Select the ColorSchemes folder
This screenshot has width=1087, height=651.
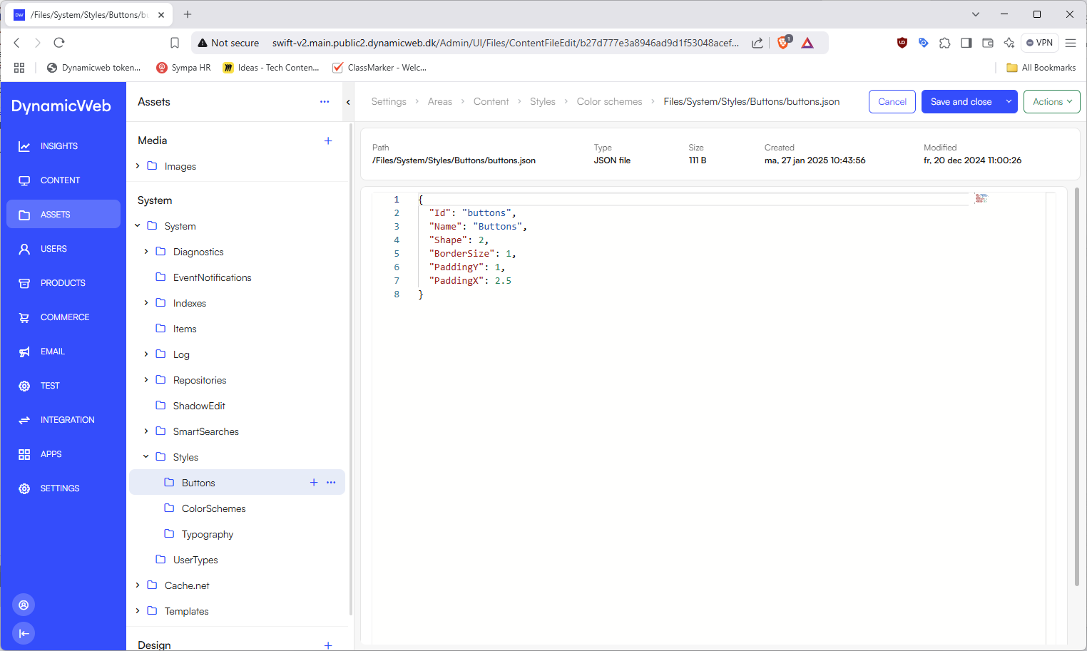[213, 508]
